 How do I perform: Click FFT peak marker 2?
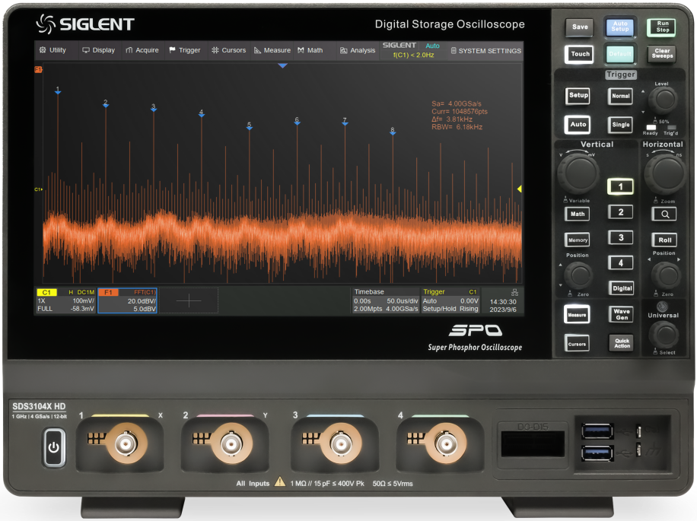105,103
